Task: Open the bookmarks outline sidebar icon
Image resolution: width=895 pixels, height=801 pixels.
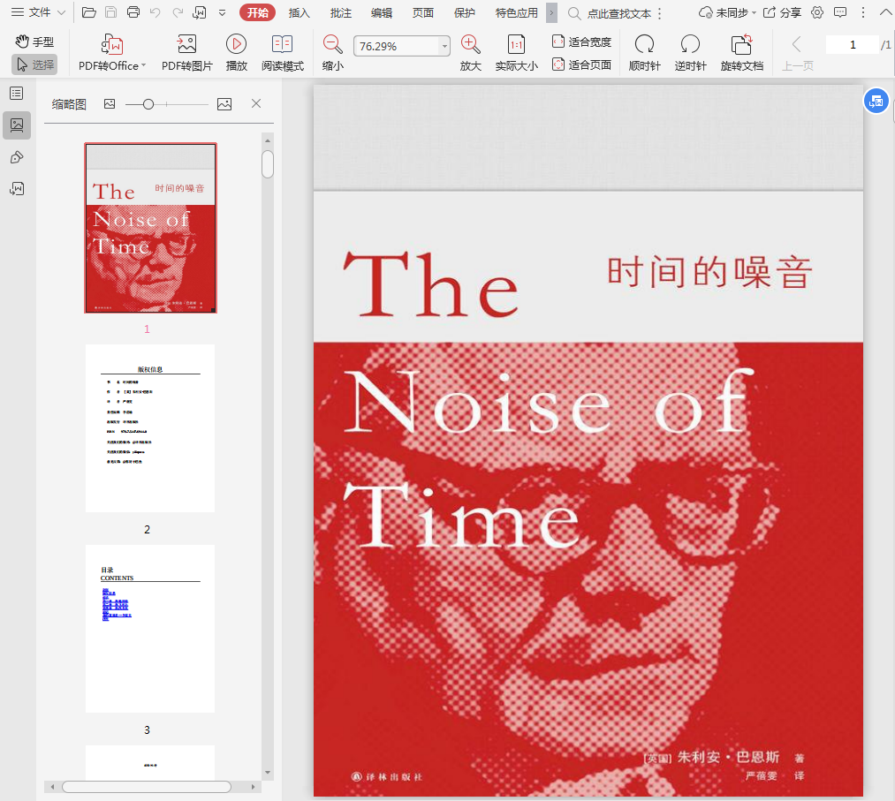Action: [17, 93]
